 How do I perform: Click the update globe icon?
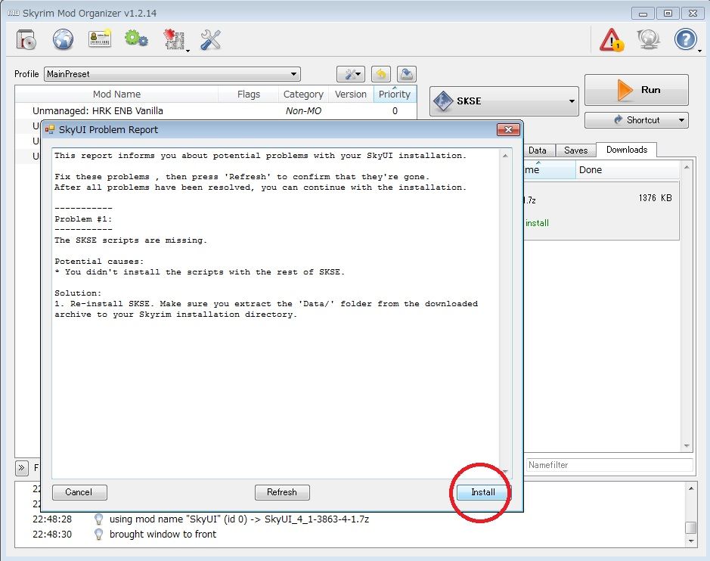[648, 40]
